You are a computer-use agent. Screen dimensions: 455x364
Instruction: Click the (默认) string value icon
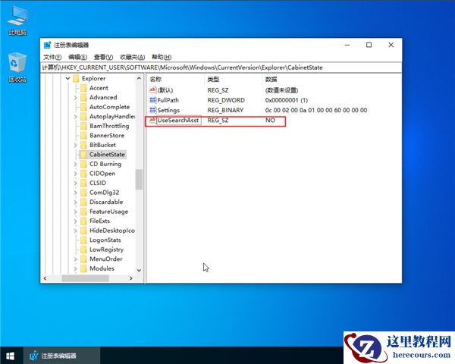[152, 90]
